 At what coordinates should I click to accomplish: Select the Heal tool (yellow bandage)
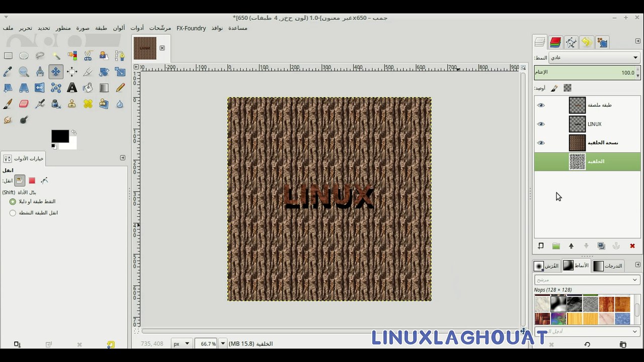click(88, 104)
